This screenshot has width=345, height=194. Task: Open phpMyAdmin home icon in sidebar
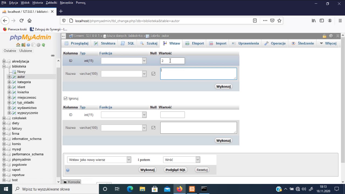click(x=18, y=45)
